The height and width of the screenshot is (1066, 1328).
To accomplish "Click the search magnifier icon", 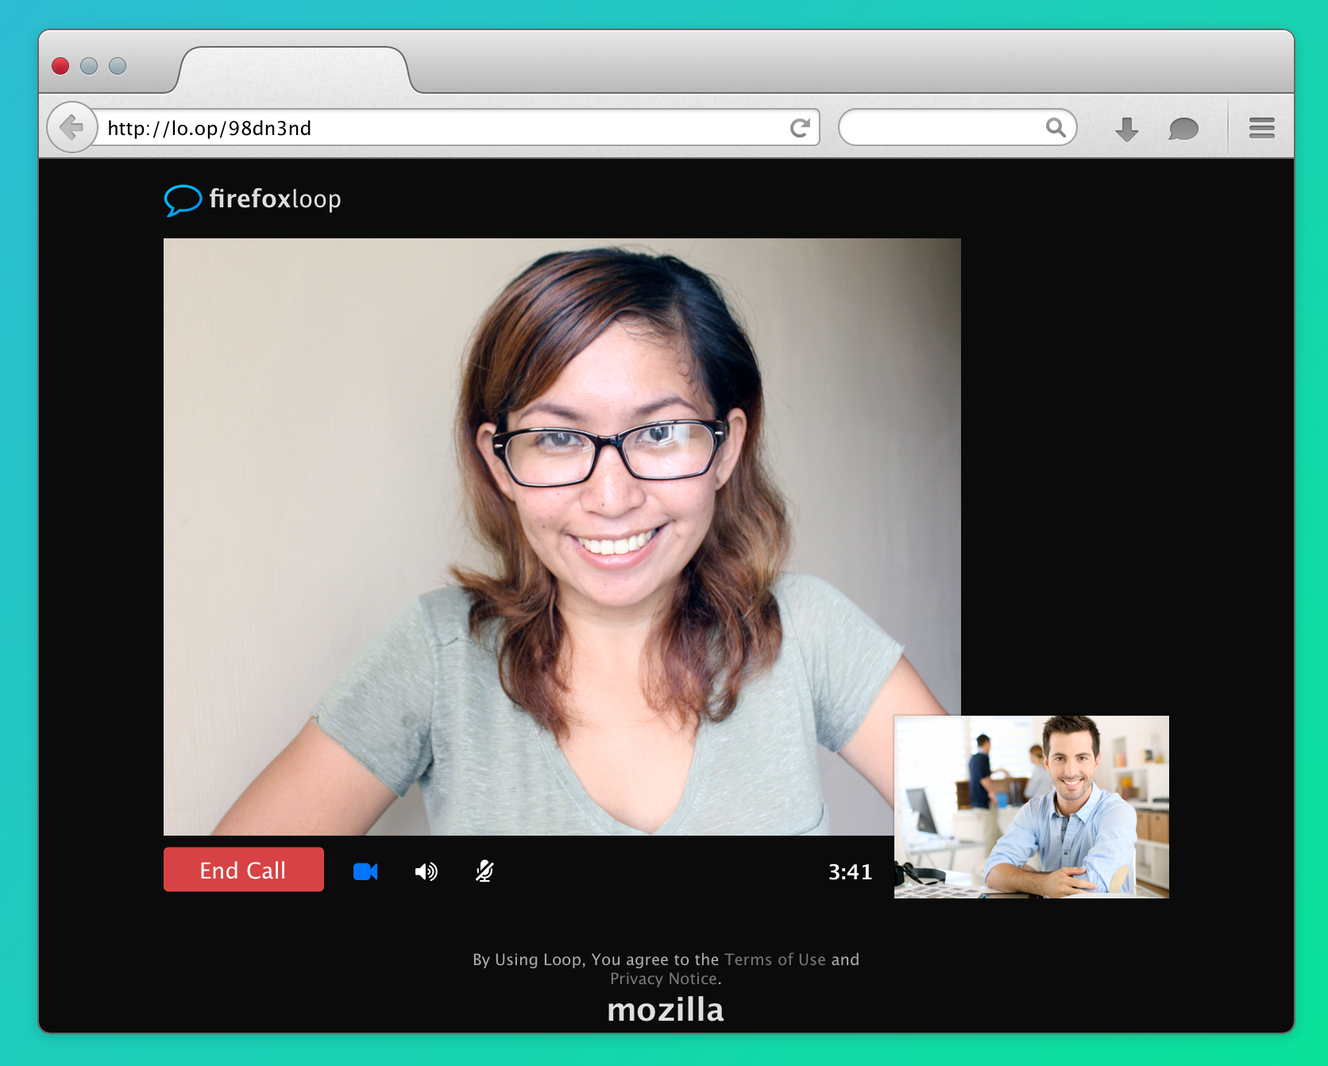I will (1056, 127).
